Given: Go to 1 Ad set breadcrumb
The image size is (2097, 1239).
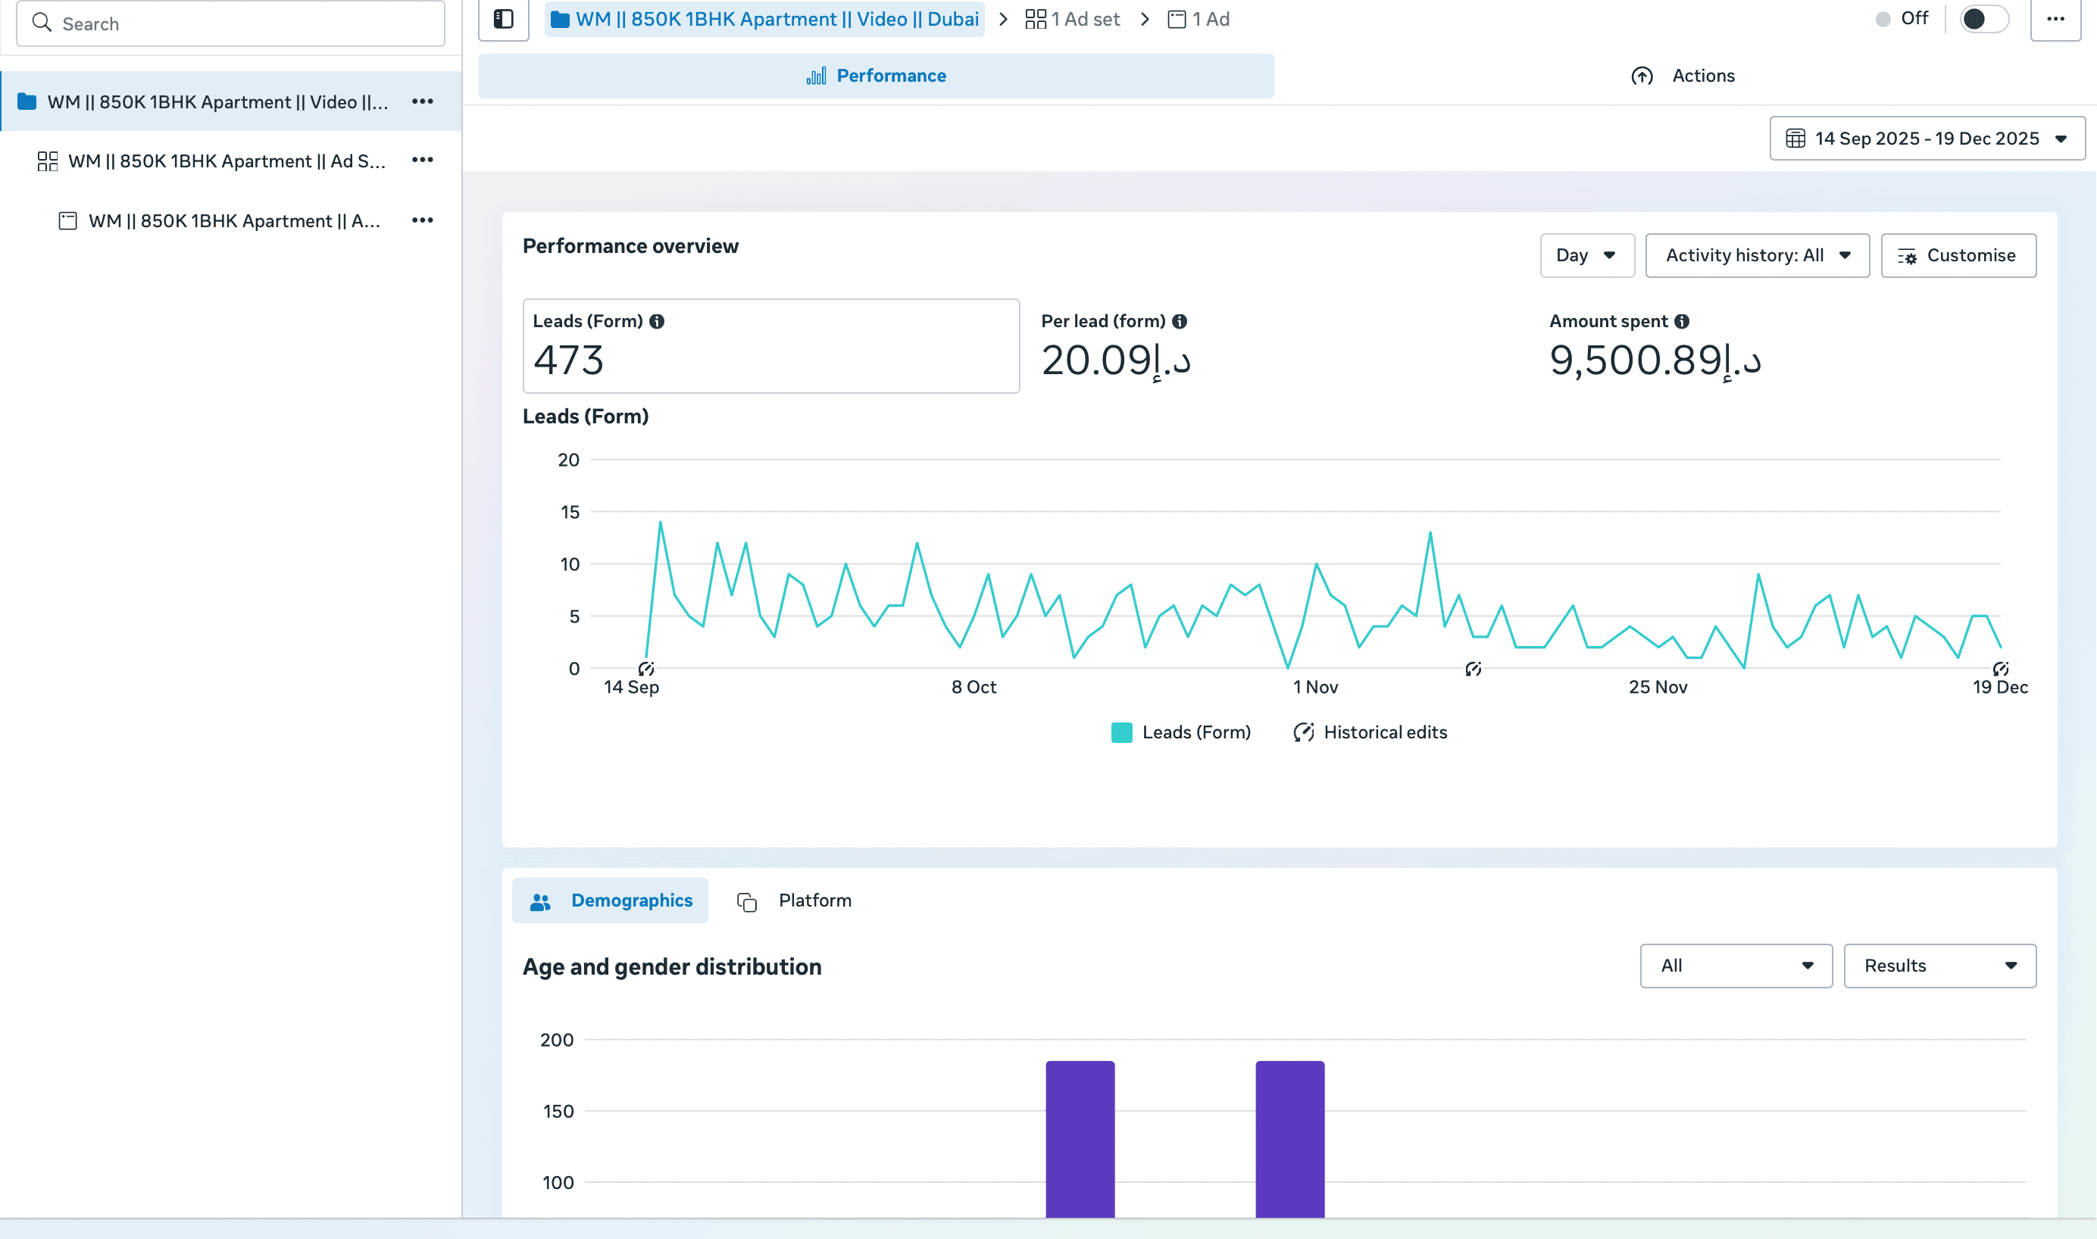Looking at the screenshot, I should pyautogui.click(x=1072, y=19).
